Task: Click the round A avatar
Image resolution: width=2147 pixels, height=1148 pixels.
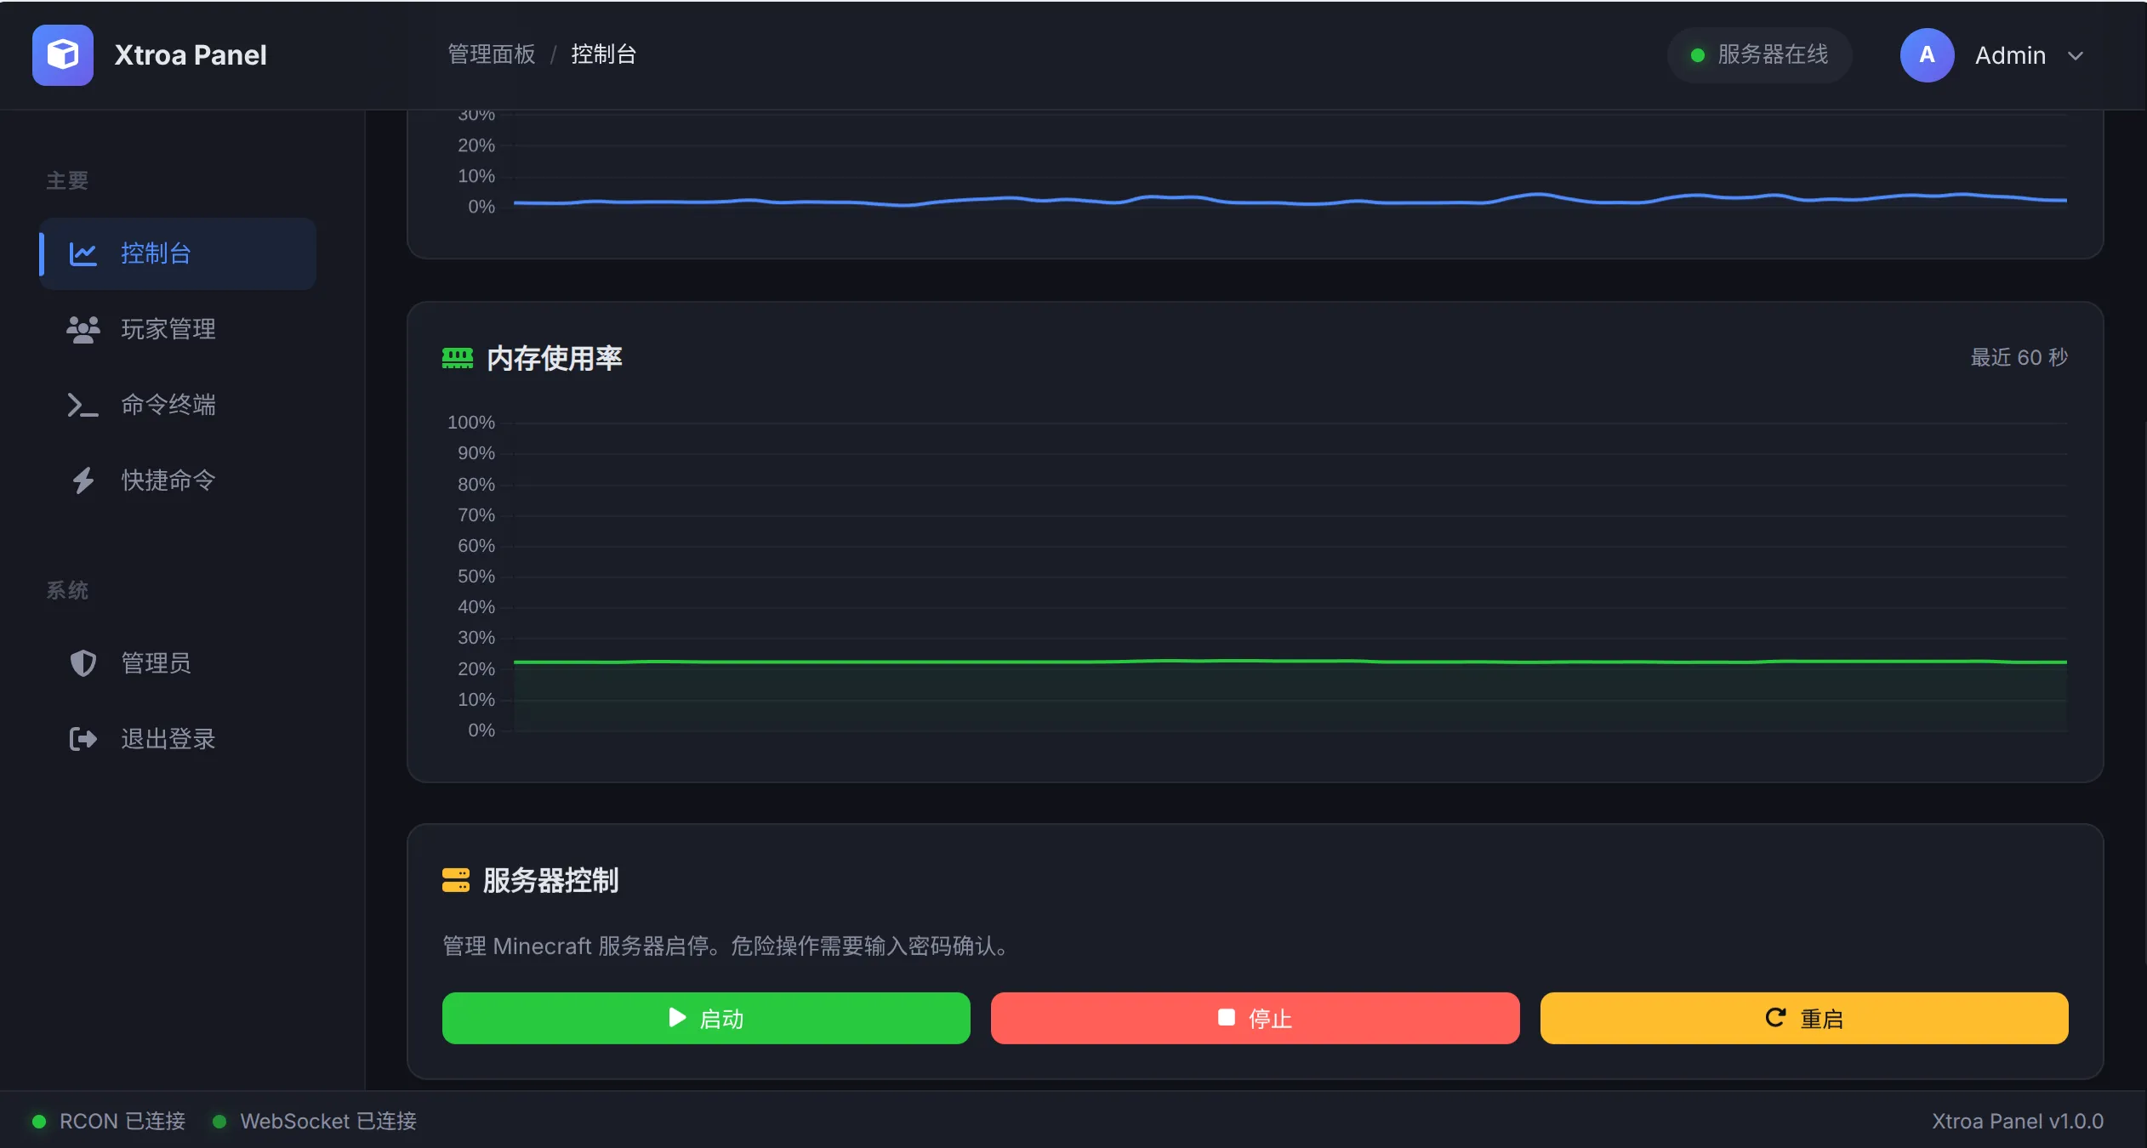Action: (x=1927, y=55)
